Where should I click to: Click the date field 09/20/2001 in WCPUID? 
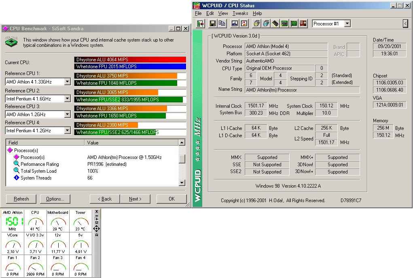click(x=389, y=46)
